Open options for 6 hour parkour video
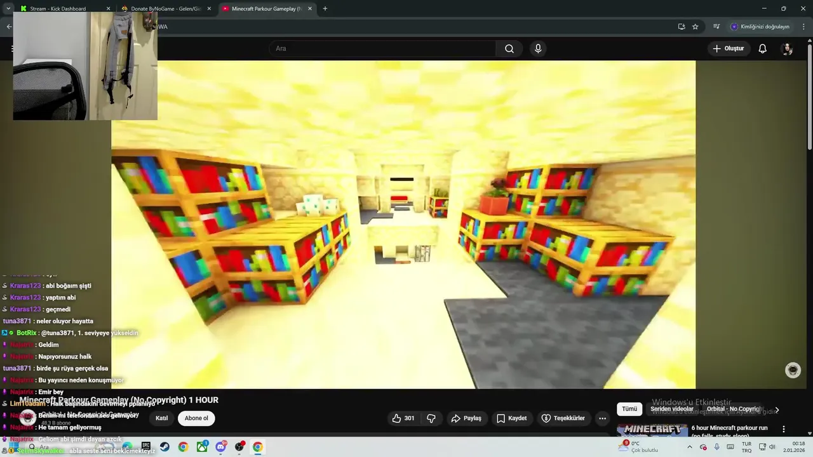This screenshot has width=813, height=457. 784,429
